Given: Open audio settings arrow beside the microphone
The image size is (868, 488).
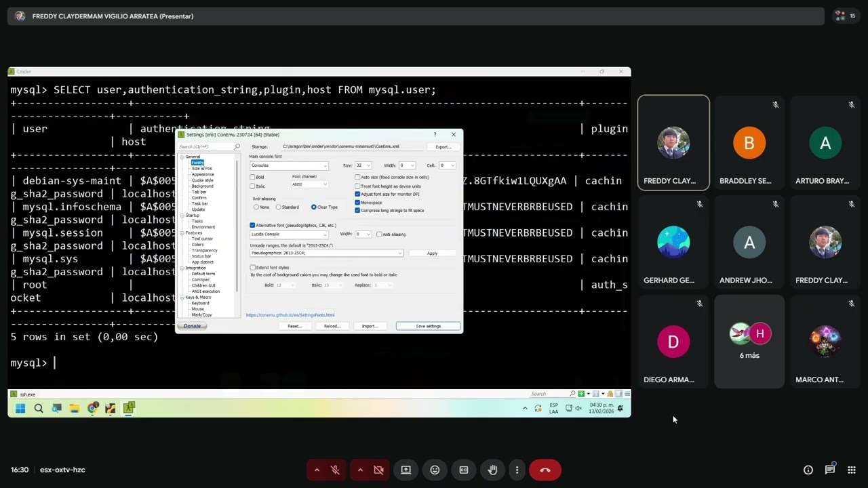Looking at the screenshot, I should pos(317,470).
